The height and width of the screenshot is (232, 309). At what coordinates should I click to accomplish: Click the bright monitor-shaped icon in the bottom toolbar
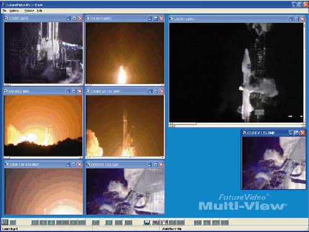[146, 222]
